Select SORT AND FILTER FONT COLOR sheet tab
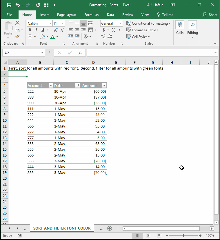 62,228
